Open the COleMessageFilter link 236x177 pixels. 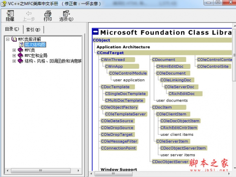[x=119, y=141]
